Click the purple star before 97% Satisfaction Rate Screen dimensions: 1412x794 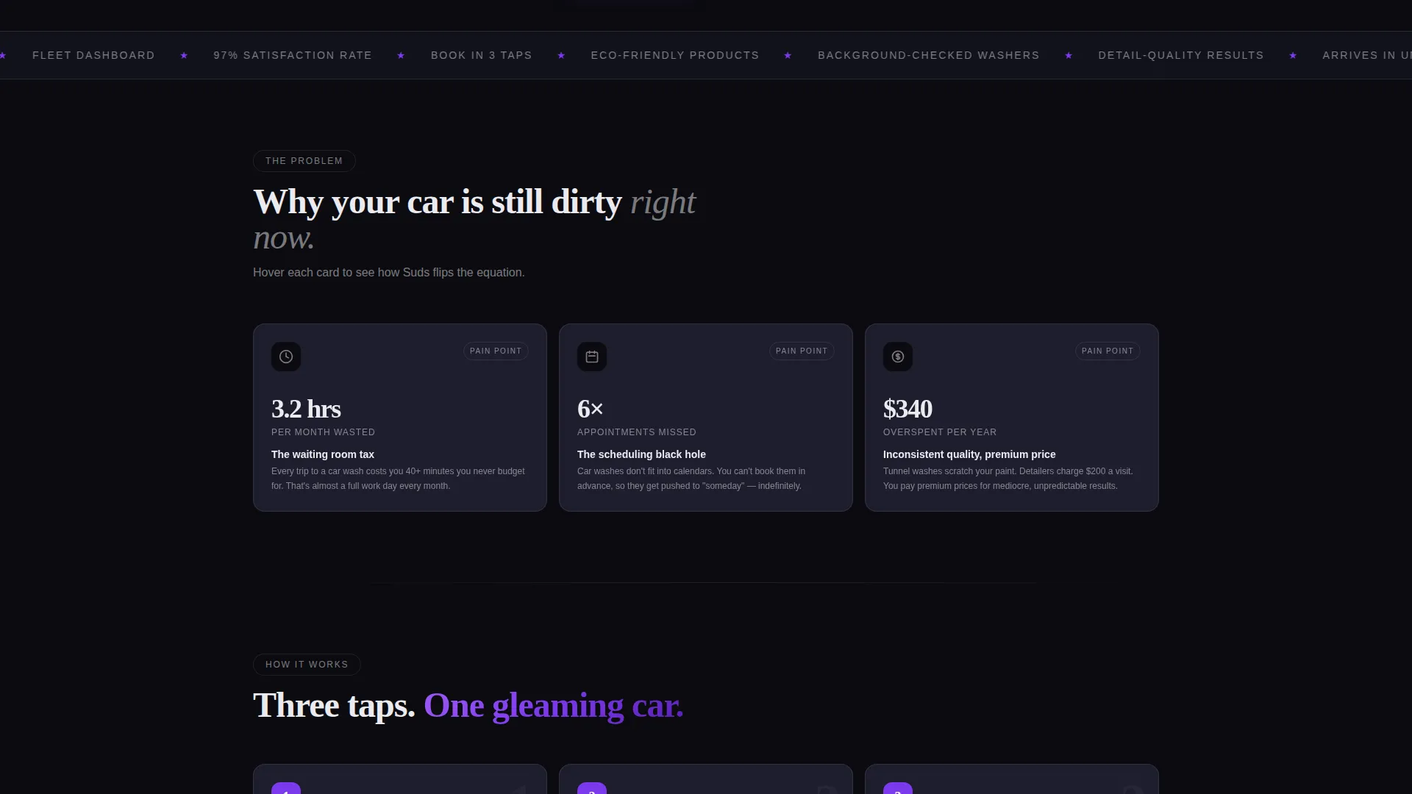pos(184,56)
